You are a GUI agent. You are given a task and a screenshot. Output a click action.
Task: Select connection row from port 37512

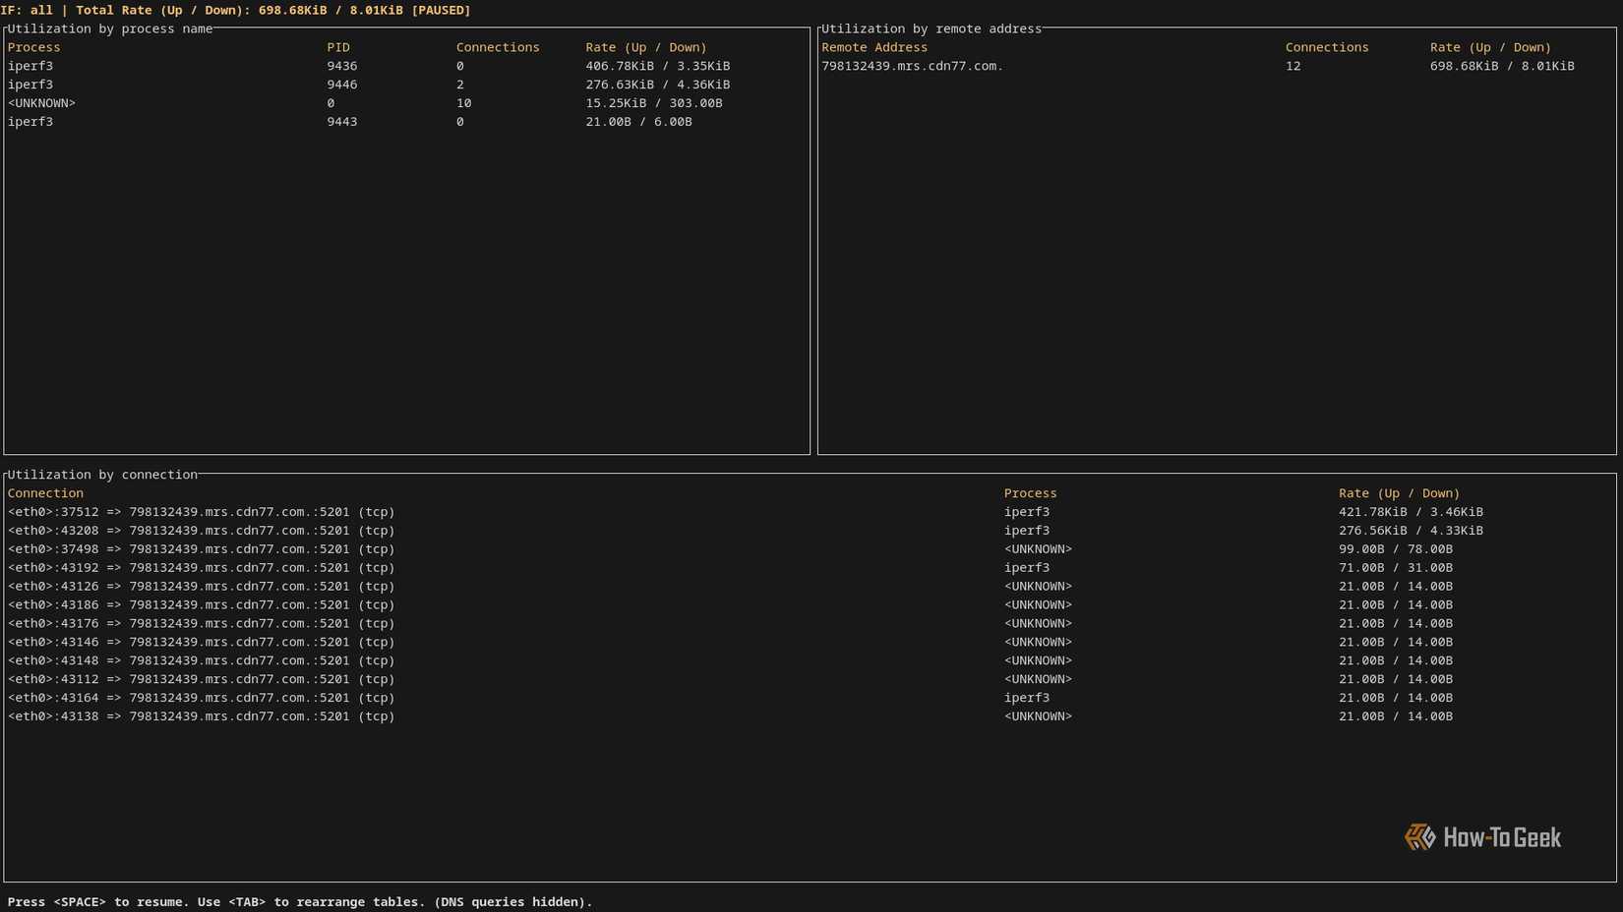[810, 512]
